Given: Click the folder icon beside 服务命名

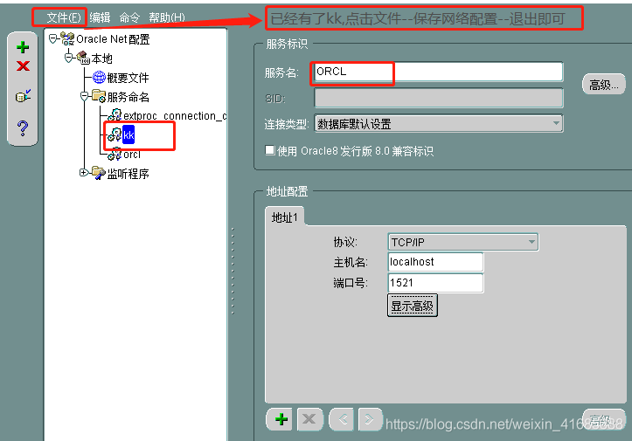Looking at the screenshot, I should pos(99,96).
